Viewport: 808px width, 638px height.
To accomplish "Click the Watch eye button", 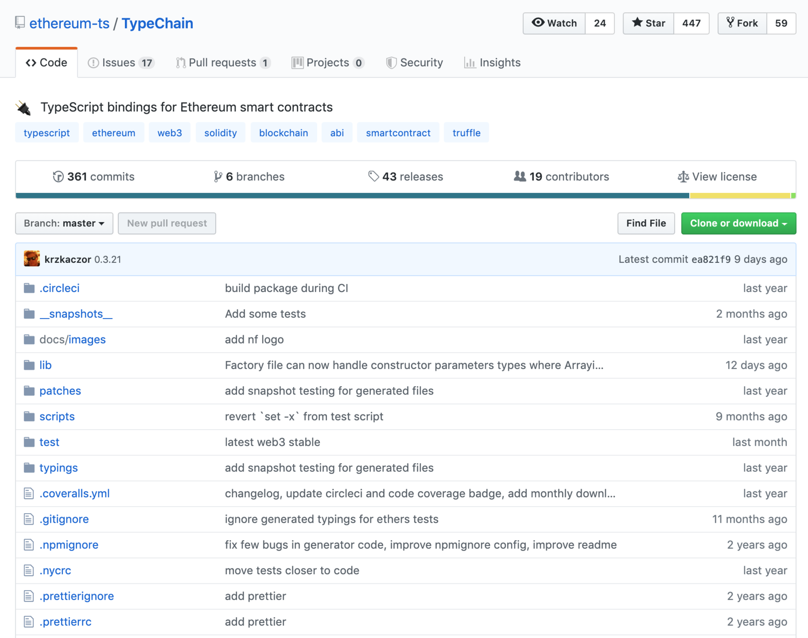I will pyautogui.click(x=554, y=23).
